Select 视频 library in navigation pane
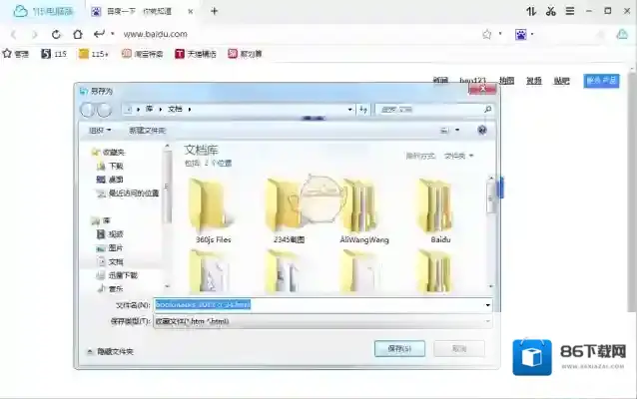637x399 pixels. [110, 234]
